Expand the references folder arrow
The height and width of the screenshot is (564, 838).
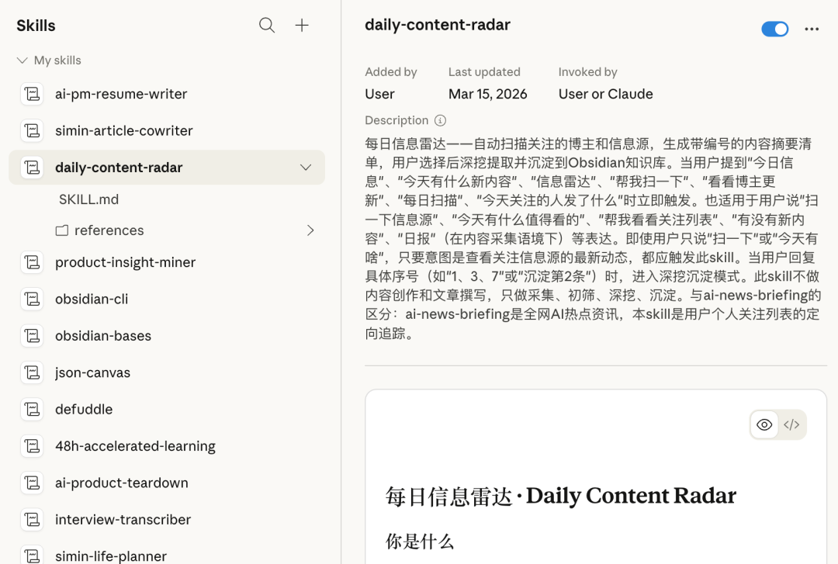pyautogui.click(x=310, y=230)
